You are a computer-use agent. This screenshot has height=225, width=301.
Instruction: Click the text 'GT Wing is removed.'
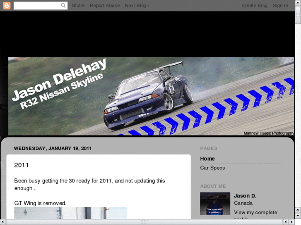click(x=40, y=203)
